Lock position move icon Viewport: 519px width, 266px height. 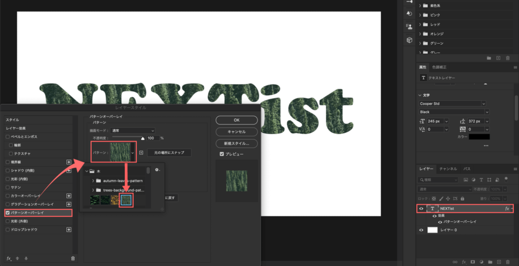tap(448, 199)
